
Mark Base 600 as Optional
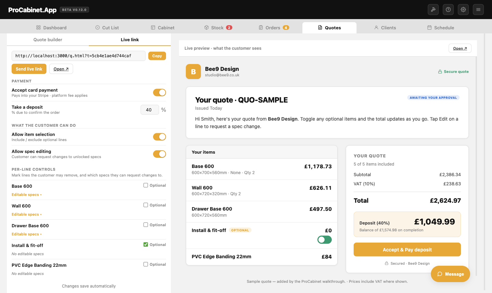pyautogui.click(x=146, y=185)
